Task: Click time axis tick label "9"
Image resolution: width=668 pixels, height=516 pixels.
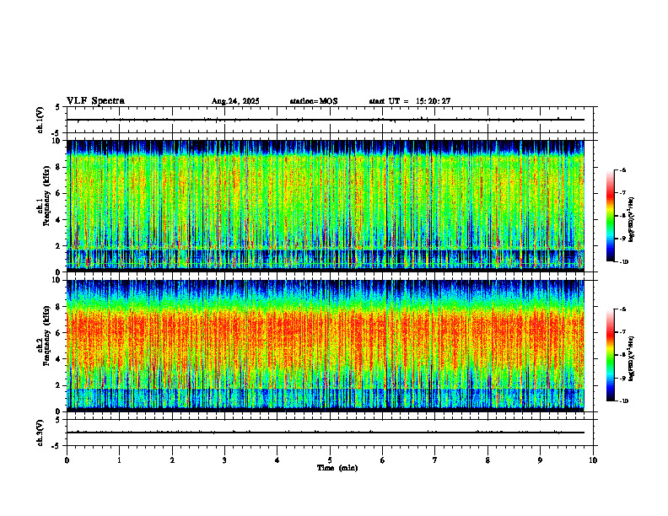Action: coord(540,460)
